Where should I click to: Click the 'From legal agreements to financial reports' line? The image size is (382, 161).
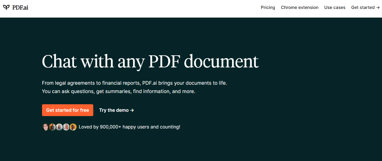tap(134, 83)
